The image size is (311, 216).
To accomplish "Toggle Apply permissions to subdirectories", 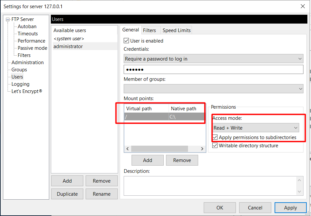I will [215, 137].
